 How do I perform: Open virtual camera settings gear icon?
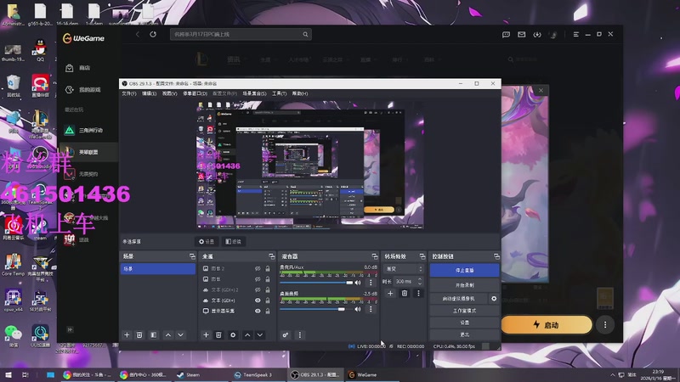click(x=494, y=299)
